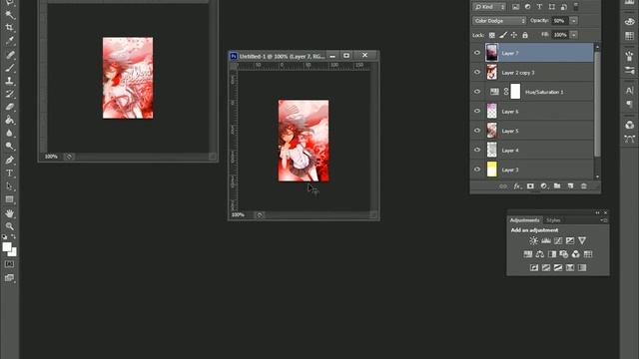Hide Layer 5 with eye icon
639x359 pixels.
pos(477,131)
